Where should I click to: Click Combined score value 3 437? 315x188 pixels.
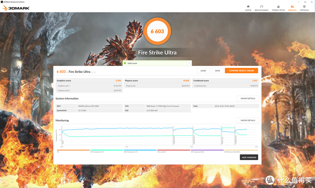click(255, 81)
